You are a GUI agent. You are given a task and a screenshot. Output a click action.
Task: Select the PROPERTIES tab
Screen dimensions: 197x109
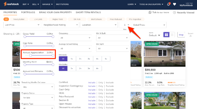(10, 12)
